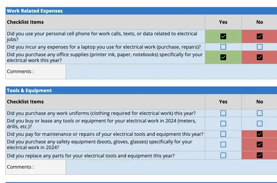Tick No for laptop expenses question
Viewport: 277px width, 183px height.
click(260, 47)
